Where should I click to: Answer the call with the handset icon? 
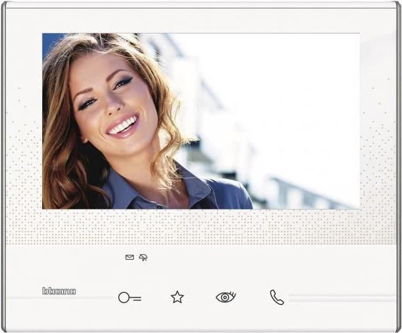click(x=276, y=297)
